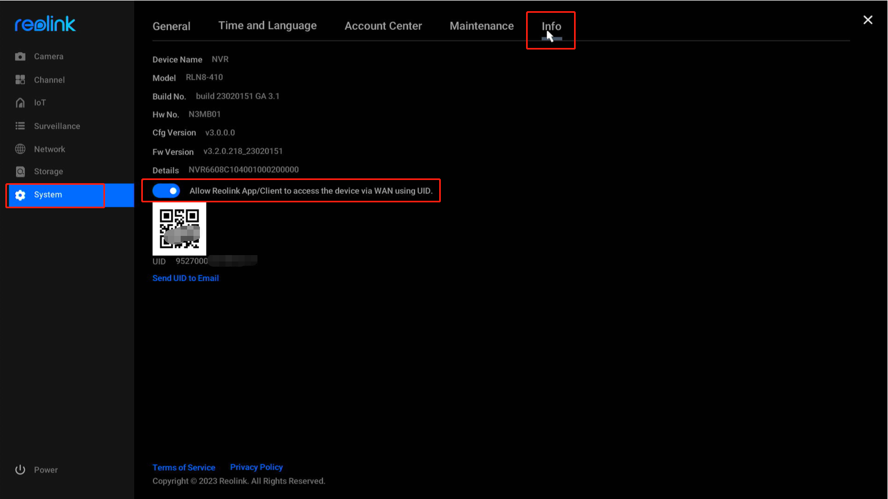Screen dimensions: 888x499
Task: Click the UID number 9527000
Action: [192, 261]
